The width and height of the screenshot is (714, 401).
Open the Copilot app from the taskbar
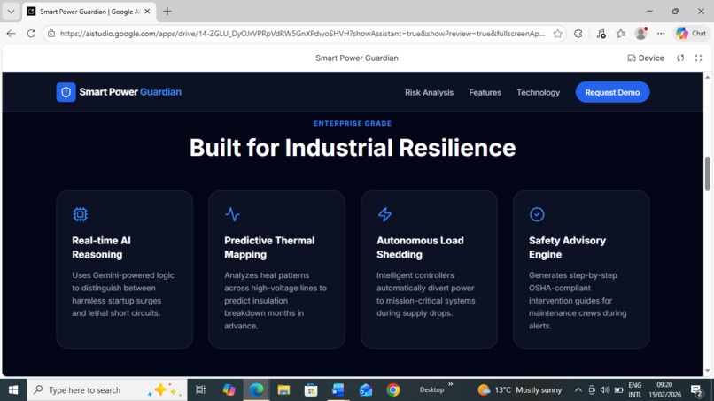[x=229, y=390]
